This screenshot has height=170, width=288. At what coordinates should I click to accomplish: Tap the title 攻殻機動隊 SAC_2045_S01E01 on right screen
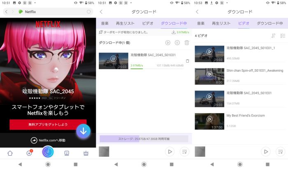249,93
